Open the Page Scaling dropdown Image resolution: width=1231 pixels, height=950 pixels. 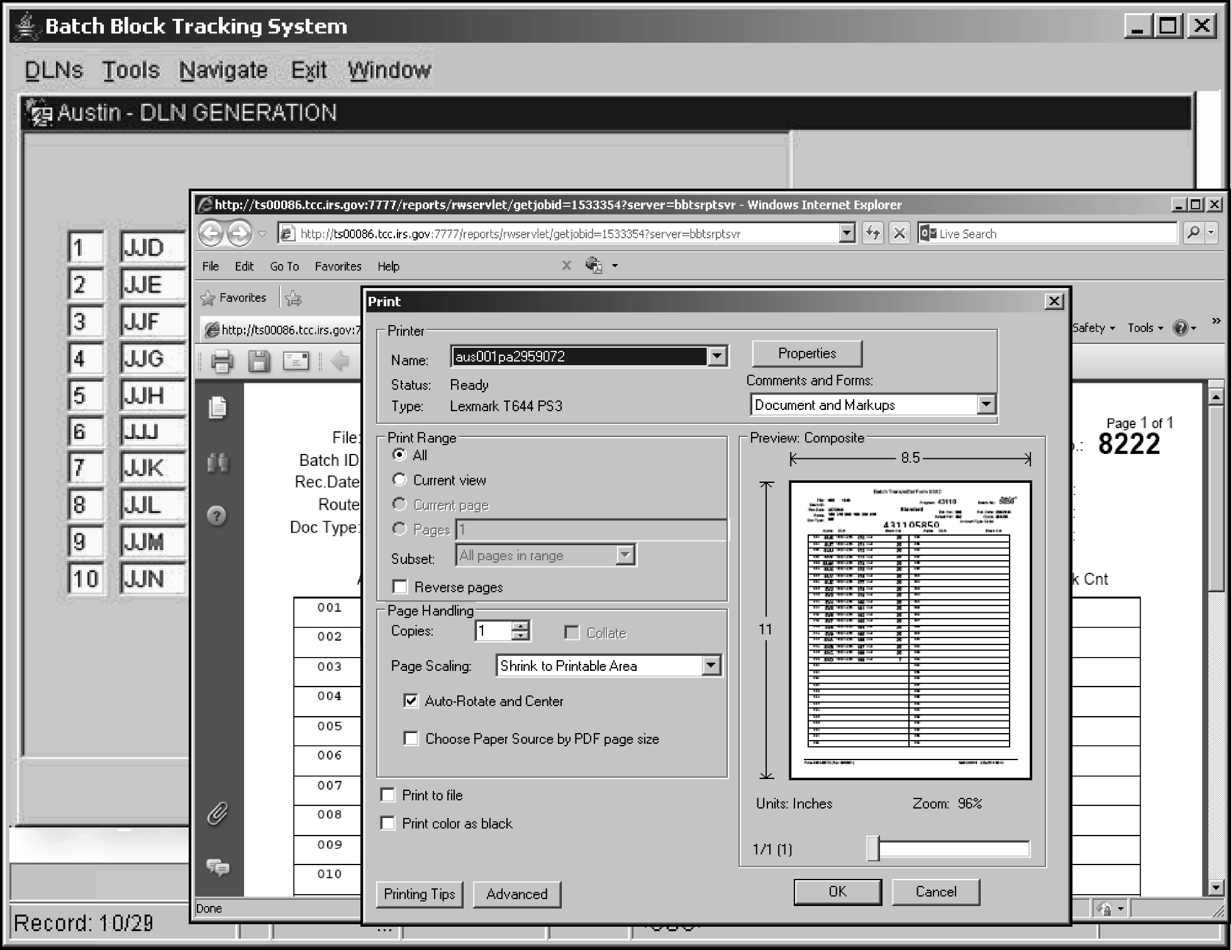point(711,666)
